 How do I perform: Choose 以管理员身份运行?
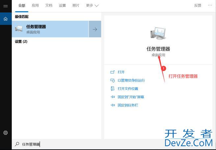click(131, 80)
